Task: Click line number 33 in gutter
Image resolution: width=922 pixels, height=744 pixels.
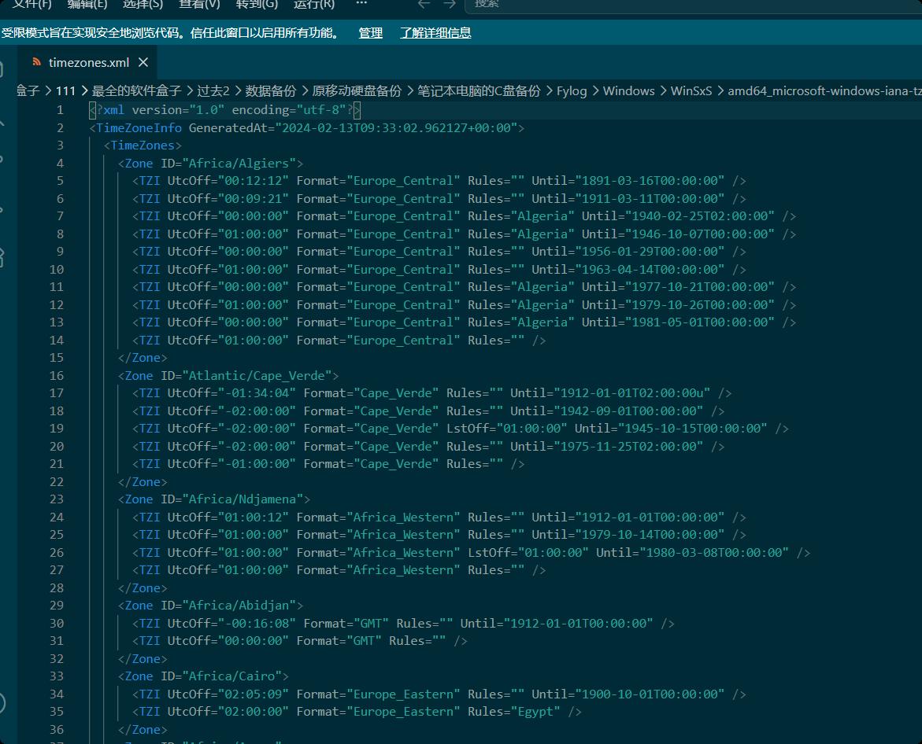Action: tap(57, 676)
